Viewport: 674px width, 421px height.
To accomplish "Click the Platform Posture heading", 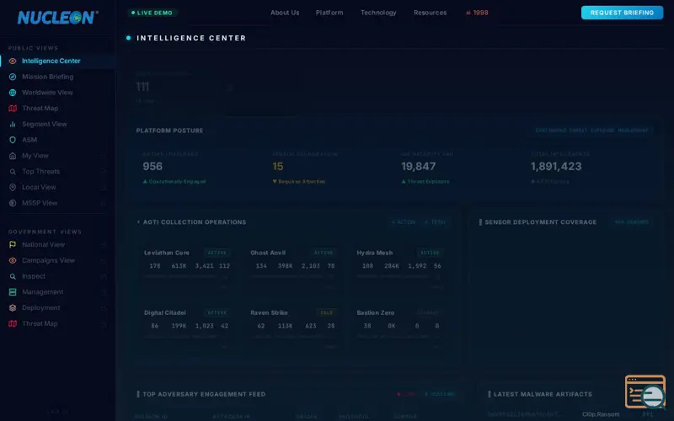I will point(170,131).
